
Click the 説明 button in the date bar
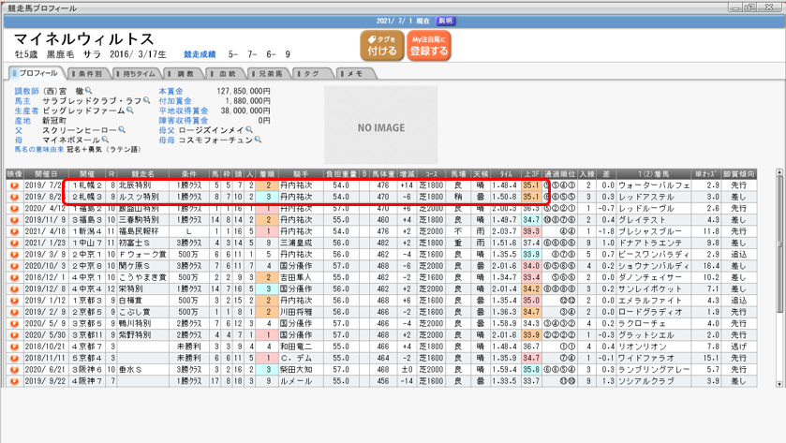[446, 21]
